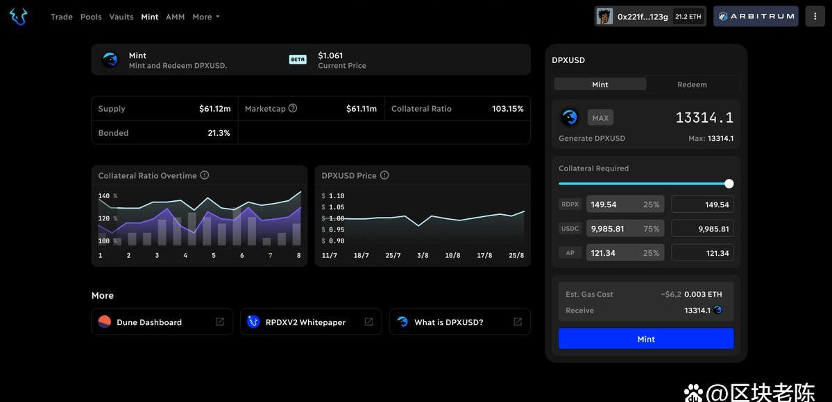
Task: Click RPDXV2 Whitepaper external link icon
Action: [x=368, y=322]
